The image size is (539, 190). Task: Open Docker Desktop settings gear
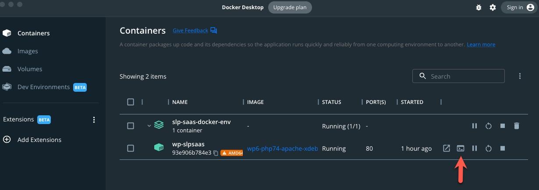[x=493, y=7]
